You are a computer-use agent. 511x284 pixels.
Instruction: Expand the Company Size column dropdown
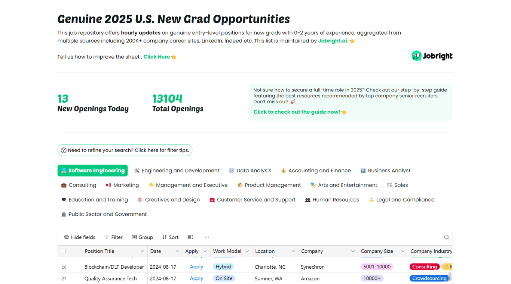(x=403, y=251)
